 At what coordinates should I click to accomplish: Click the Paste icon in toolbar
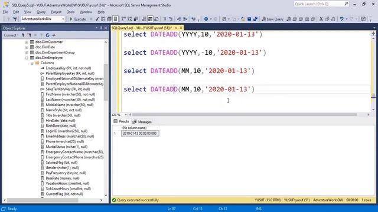pos(333,19)
